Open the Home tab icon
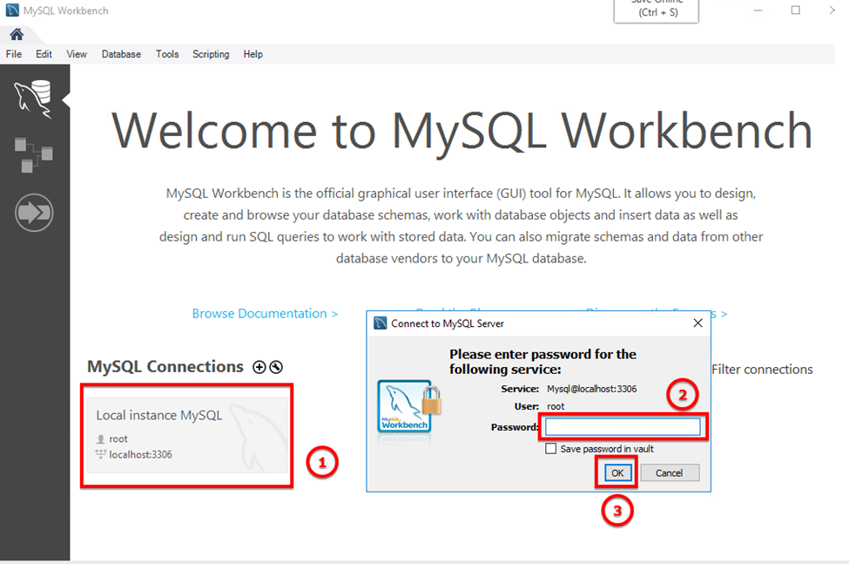The image size is (849, 564). pos(17,35)
